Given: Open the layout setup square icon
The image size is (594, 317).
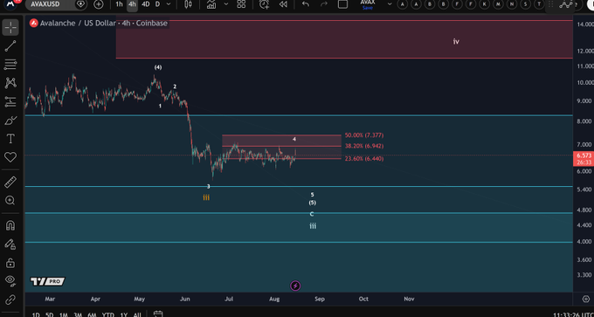Looking at the screenshot, I should [342, 4].
